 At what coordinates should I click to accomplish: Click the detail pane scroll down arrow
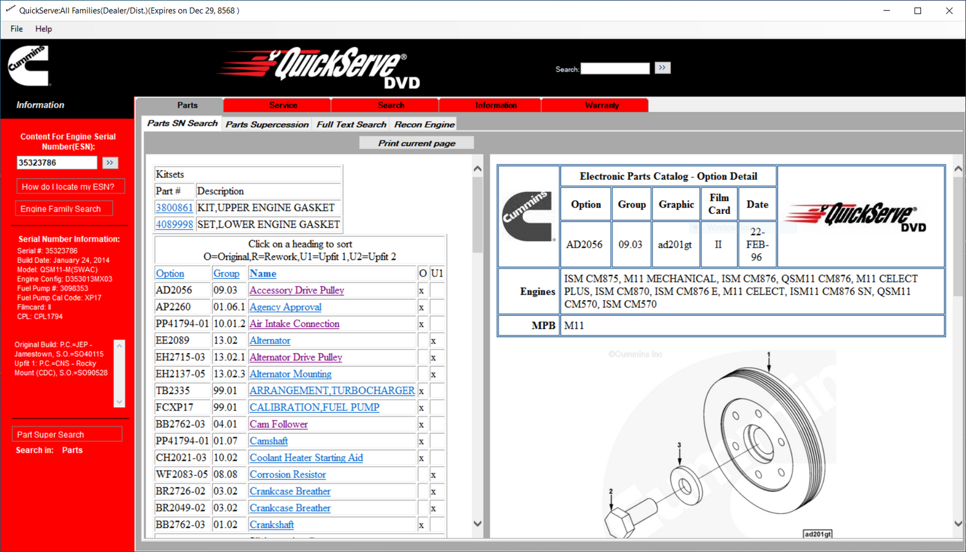tap(958, 524)
